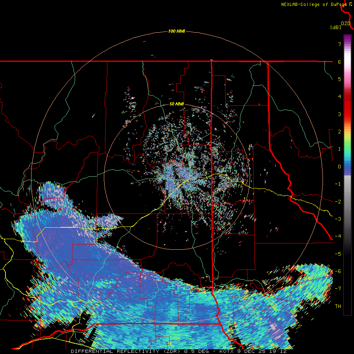Click the DIFFERENTIAL REFLECTIVITY caption text
Image resolution: width=354 pixels, height=354 pixels.
(115, 351)
